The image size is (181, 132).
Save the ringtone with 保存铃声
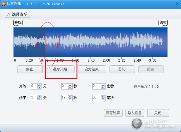click(x=113, y=113)
